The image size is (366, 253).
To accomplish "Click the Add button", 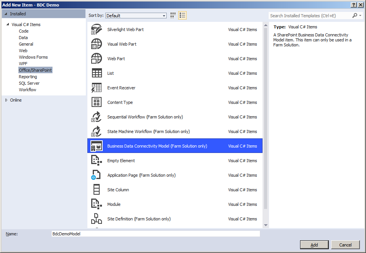I will point(314,245).
